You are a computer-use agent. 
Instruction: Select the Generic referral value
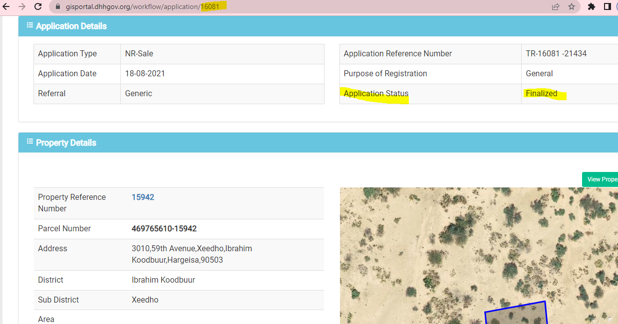138,94
